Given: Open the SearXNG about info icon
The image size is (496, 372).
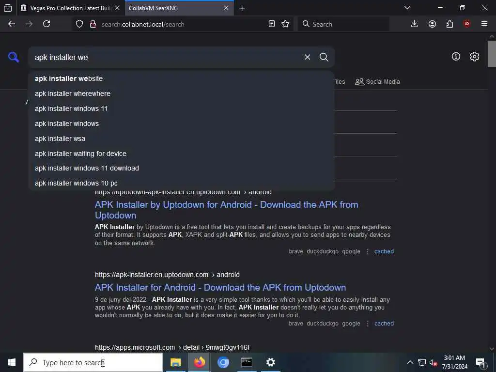Looking at the screenshot, I should pos(456,57).
